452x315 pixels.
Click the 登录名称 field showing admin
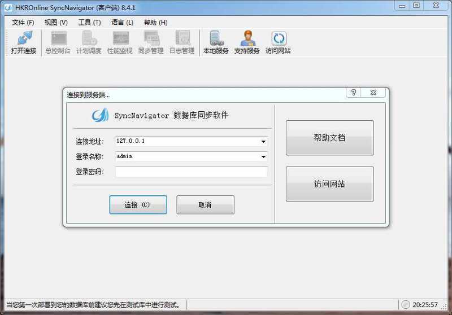192,156
